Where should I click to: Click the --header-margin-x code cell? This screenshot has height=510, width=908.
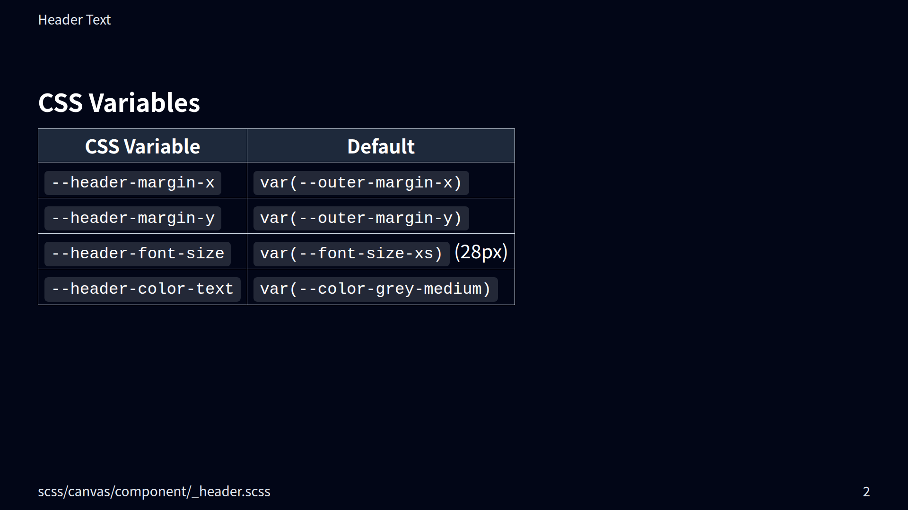133,183
